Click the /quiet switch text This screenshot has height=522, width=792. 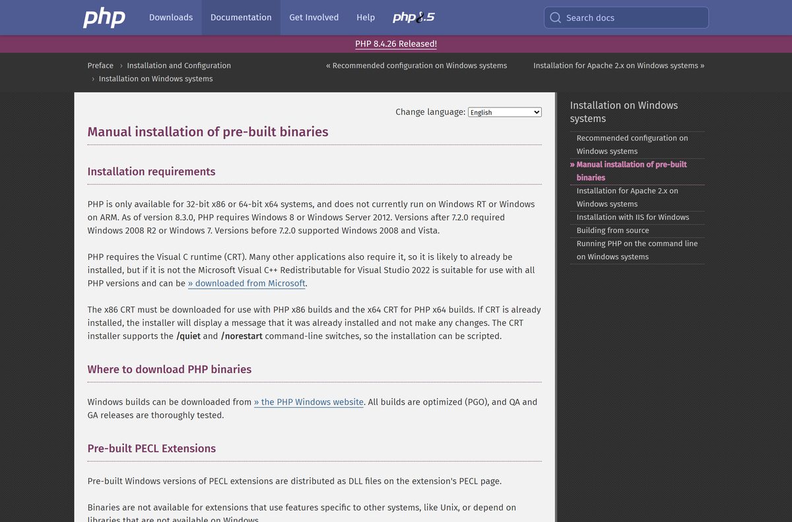point(188,336)
